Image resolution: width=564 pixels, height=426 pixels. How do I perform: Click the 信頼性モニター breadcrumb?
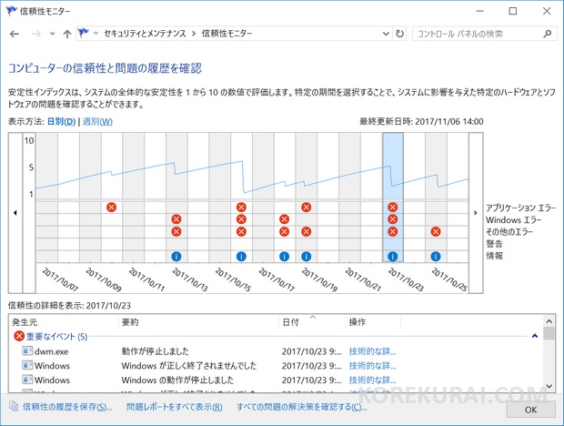227,34
